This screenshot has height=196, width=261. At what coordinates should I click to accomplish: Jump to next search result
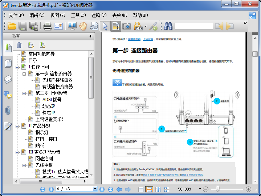pos(230,26)
